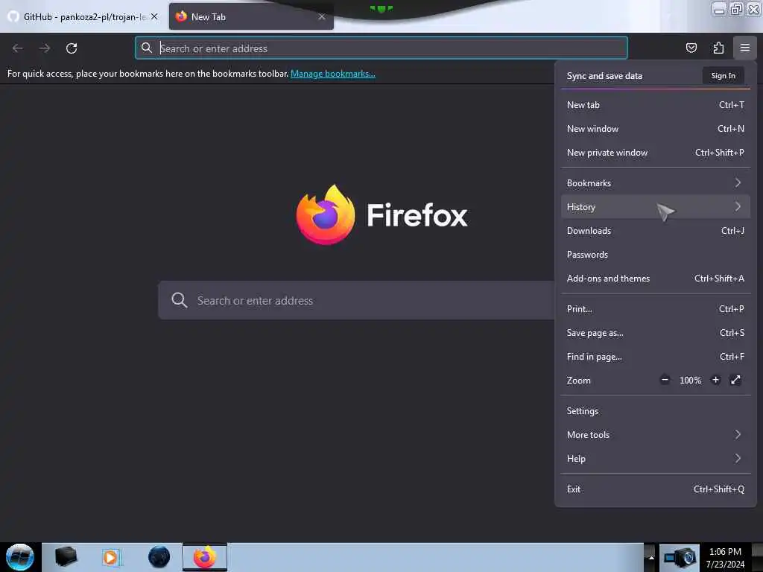Viewport: 763px width, 572px height.
Task: Close the GitHub tab
Action: coord(154,16)
